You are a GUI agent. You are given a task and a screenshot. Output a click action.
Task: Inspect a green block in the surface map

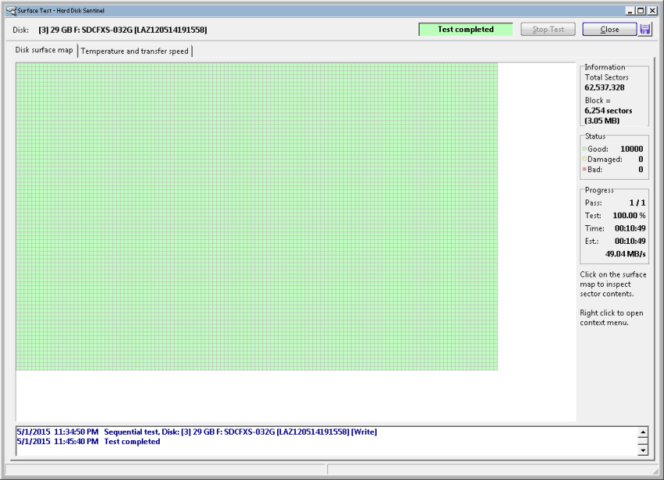tap(235, 211)
